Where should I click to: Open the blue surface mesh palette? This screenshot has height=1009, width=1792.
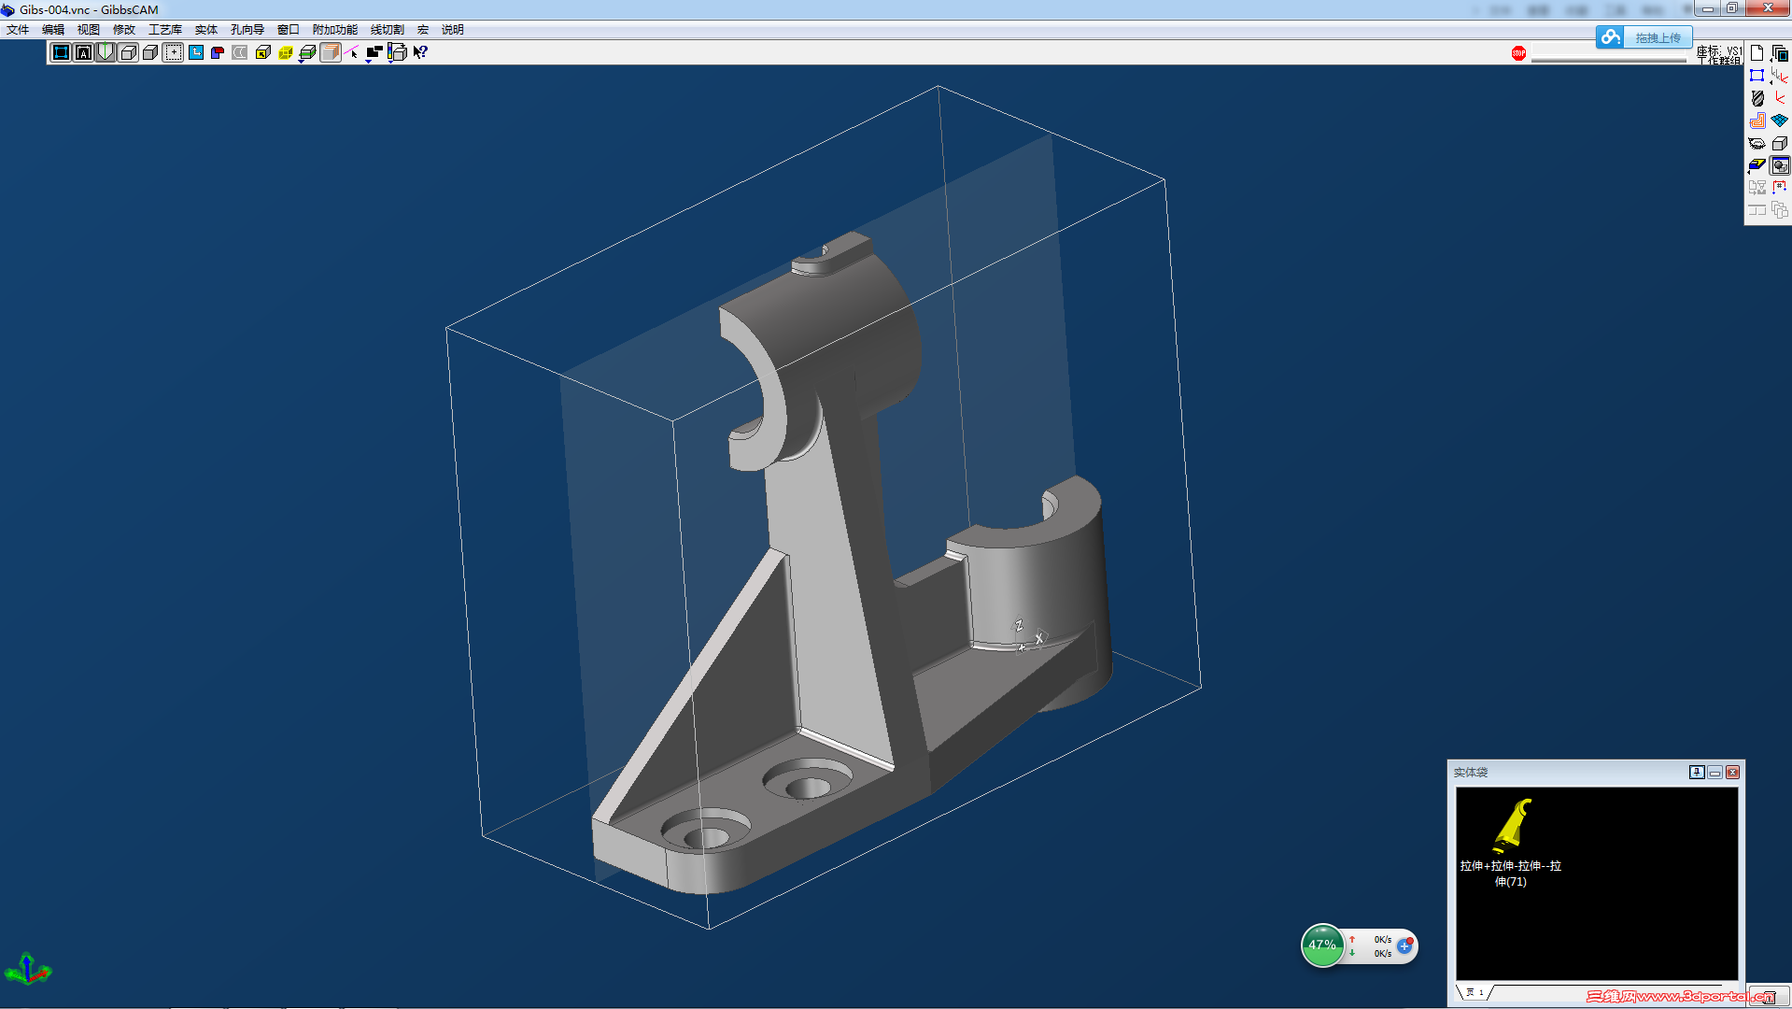tap(1780, 121)
